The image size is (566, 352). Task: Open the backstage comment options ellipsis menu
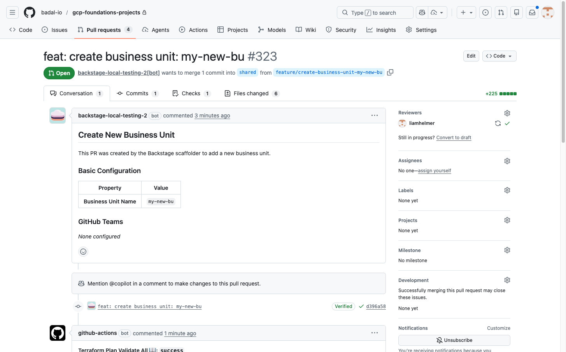[375, 116]
